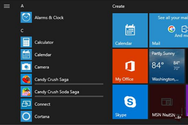Launch the Skype tile

130,102
